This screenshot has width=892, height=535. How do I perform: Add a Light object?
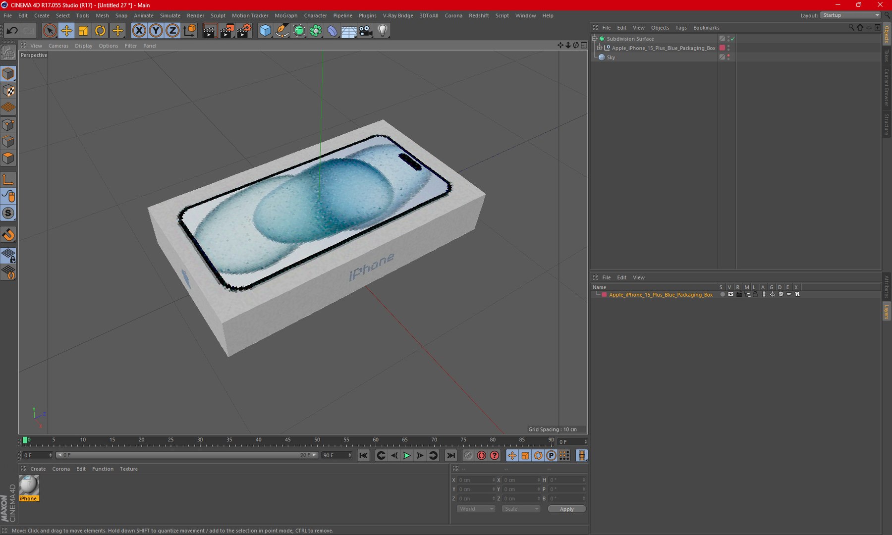coord(383,31)
